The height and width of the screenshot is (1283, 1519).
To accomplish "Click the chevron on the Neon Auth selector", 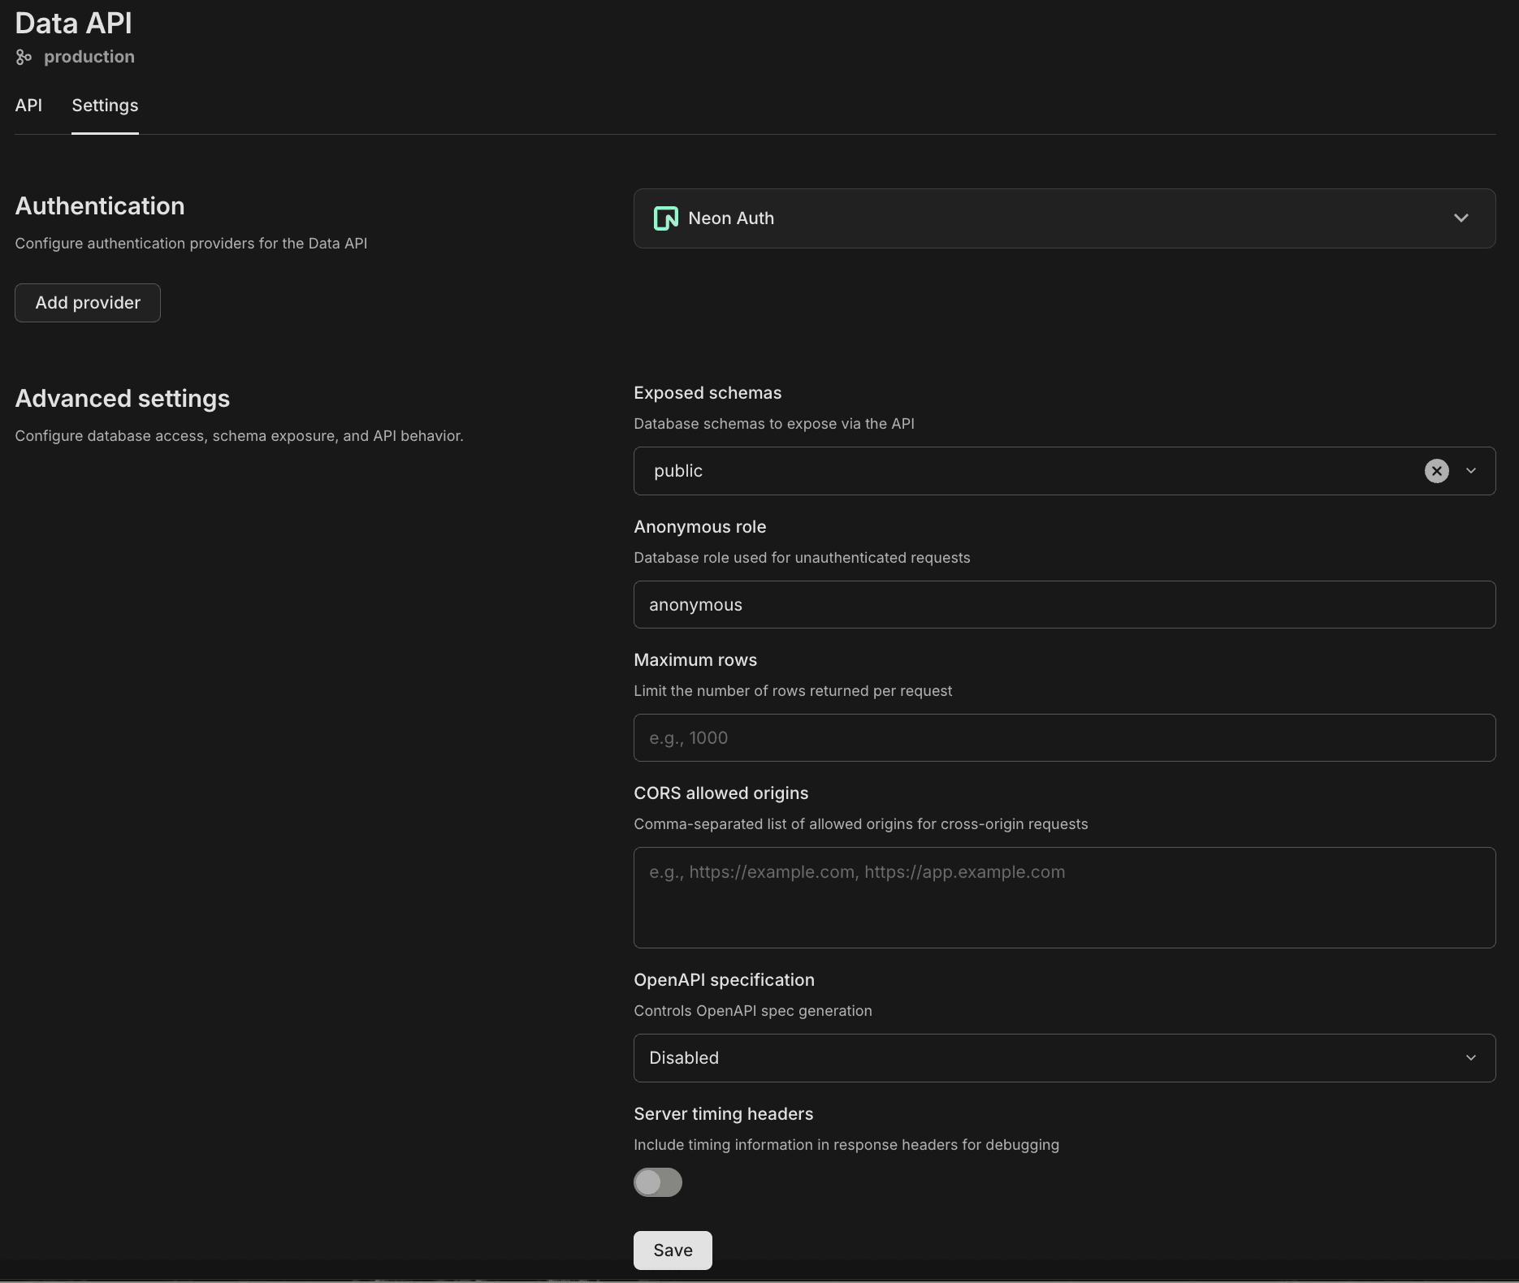I will coord(1461,218).
